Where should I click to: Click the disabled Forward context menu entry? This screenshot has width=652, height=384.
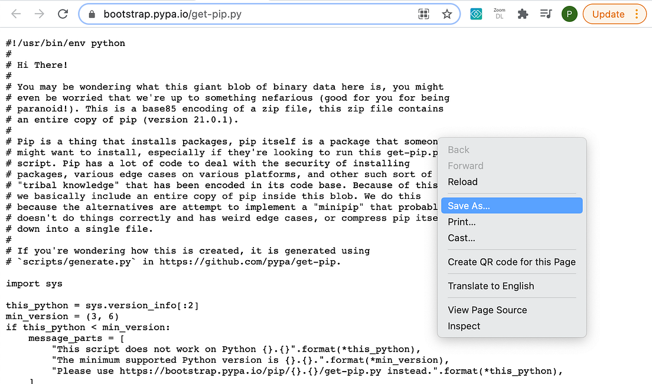[x=512, y=166]
